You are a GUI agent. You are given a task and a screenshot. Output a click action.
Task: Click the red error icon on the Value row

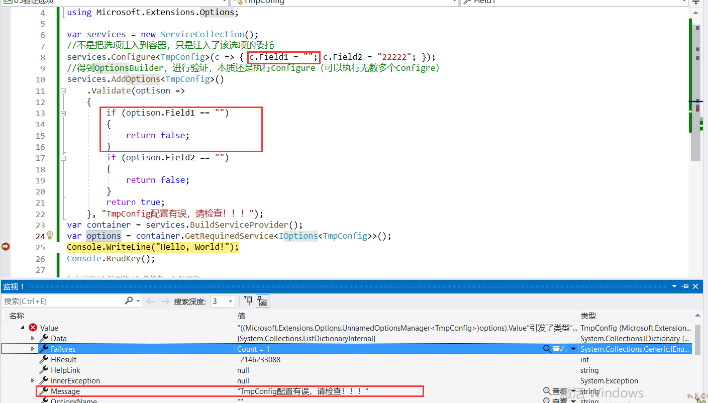coord(33,328)
